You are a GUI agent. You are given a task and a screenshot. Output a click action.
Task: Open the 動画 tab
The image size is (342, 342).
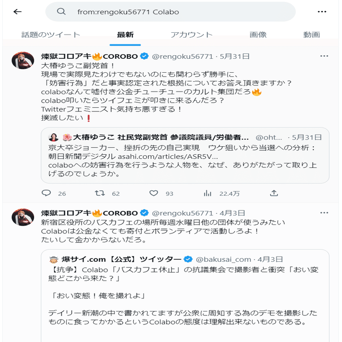click(x=311, y=35)
